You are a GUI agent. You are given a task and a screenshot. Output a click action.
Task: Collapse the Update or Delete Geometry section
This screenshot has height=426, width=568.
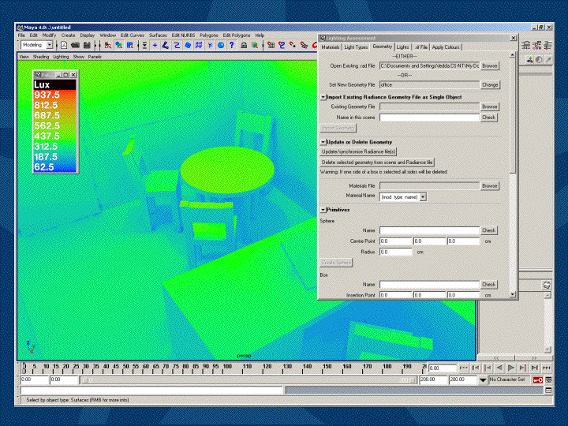[323, 142]
